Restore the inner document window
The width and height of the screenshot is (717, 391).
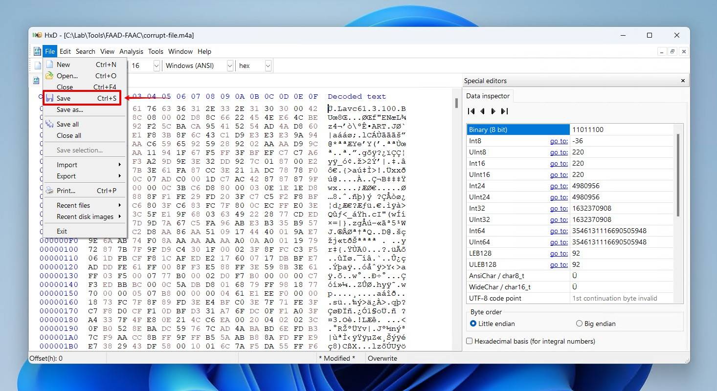(x=673, y=51)
